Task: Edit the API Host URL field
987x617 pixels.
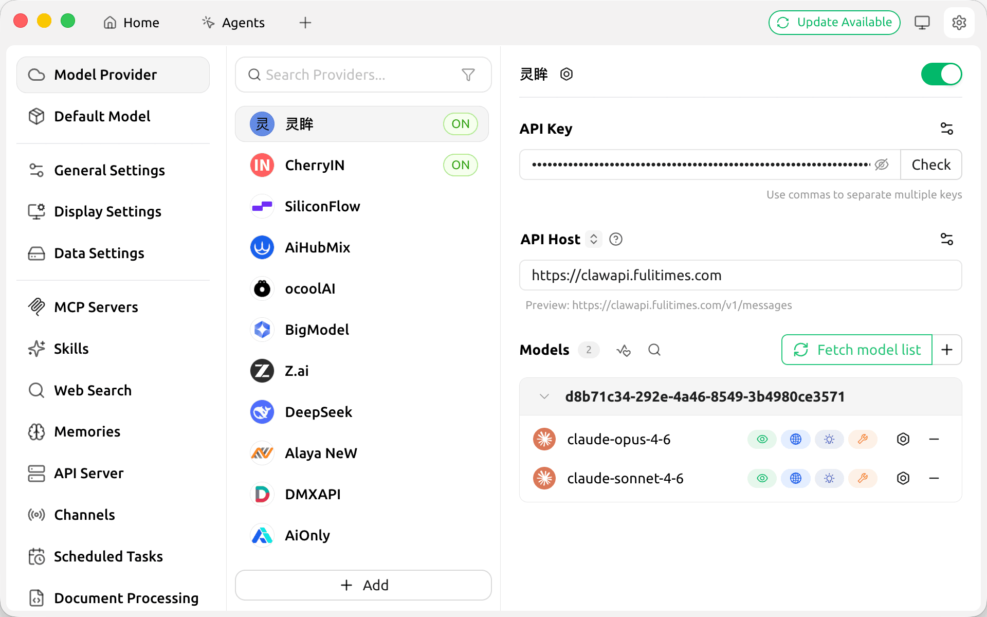Action: point(741,275)
